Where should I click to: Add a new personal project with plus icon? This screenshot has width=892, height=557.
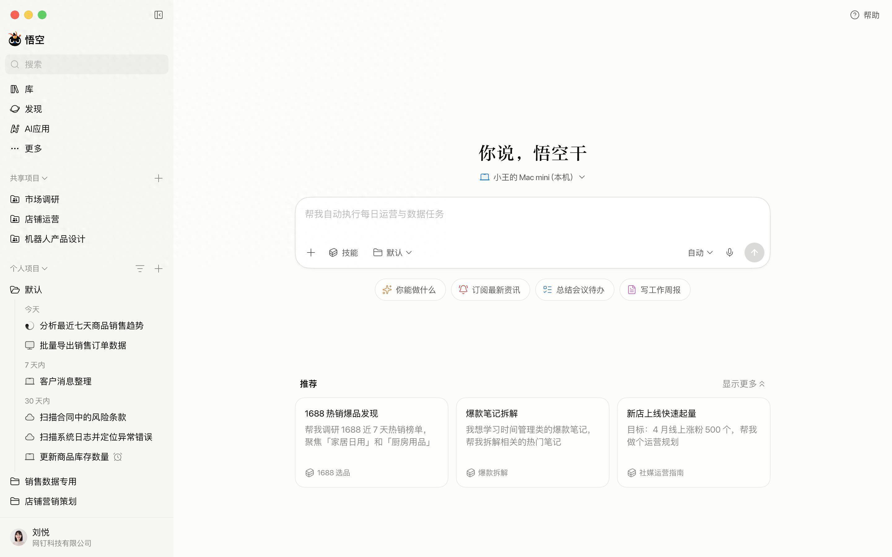tap(159, 269)
